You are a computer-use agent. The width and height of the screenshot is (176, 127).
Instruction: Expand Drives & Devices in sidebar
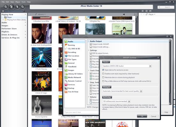[x=25, y=35]
